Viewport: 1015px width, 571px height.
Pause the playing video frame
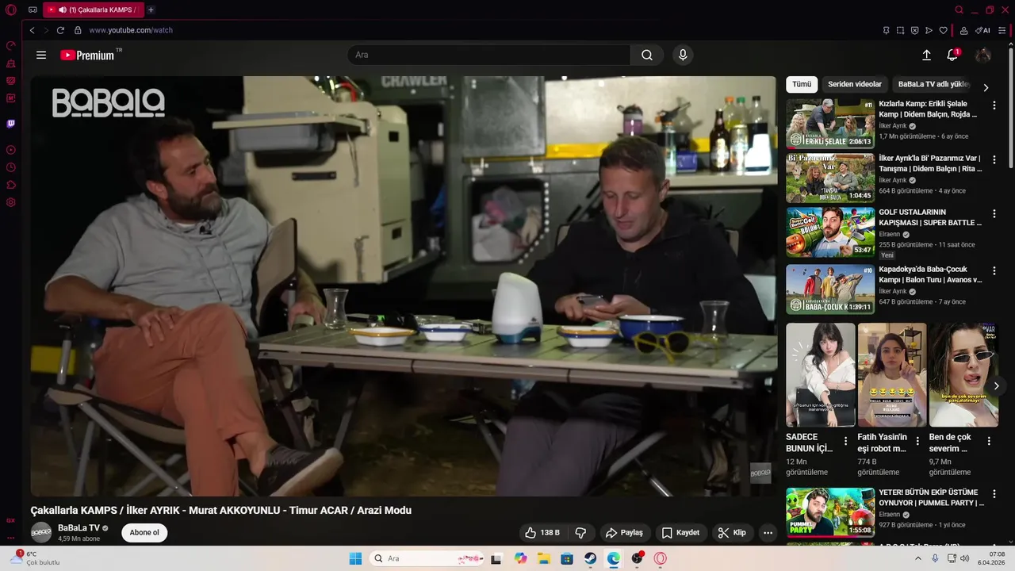tap(403, 285)
